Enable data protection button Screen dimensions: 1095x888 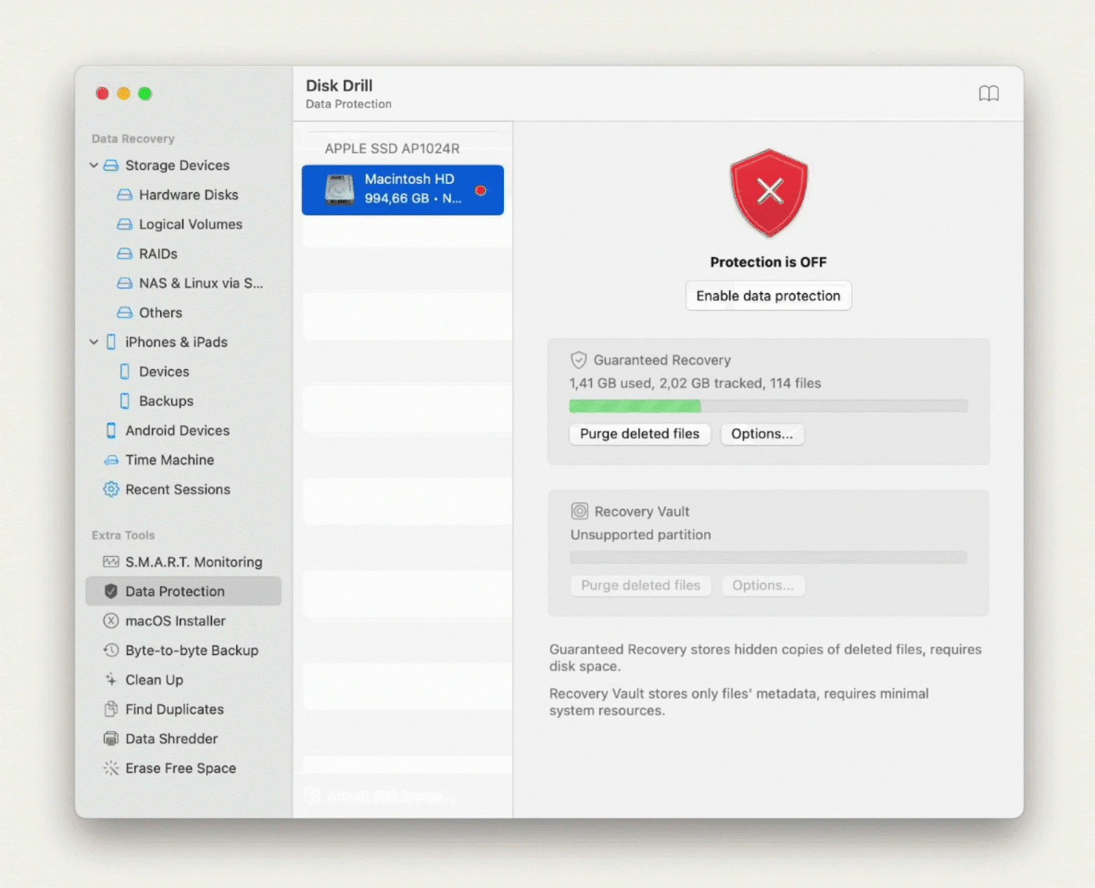click(769, 296)
